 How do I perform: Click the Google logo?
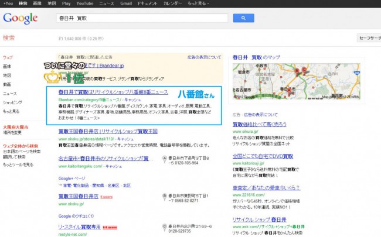[x=21, y=18]
